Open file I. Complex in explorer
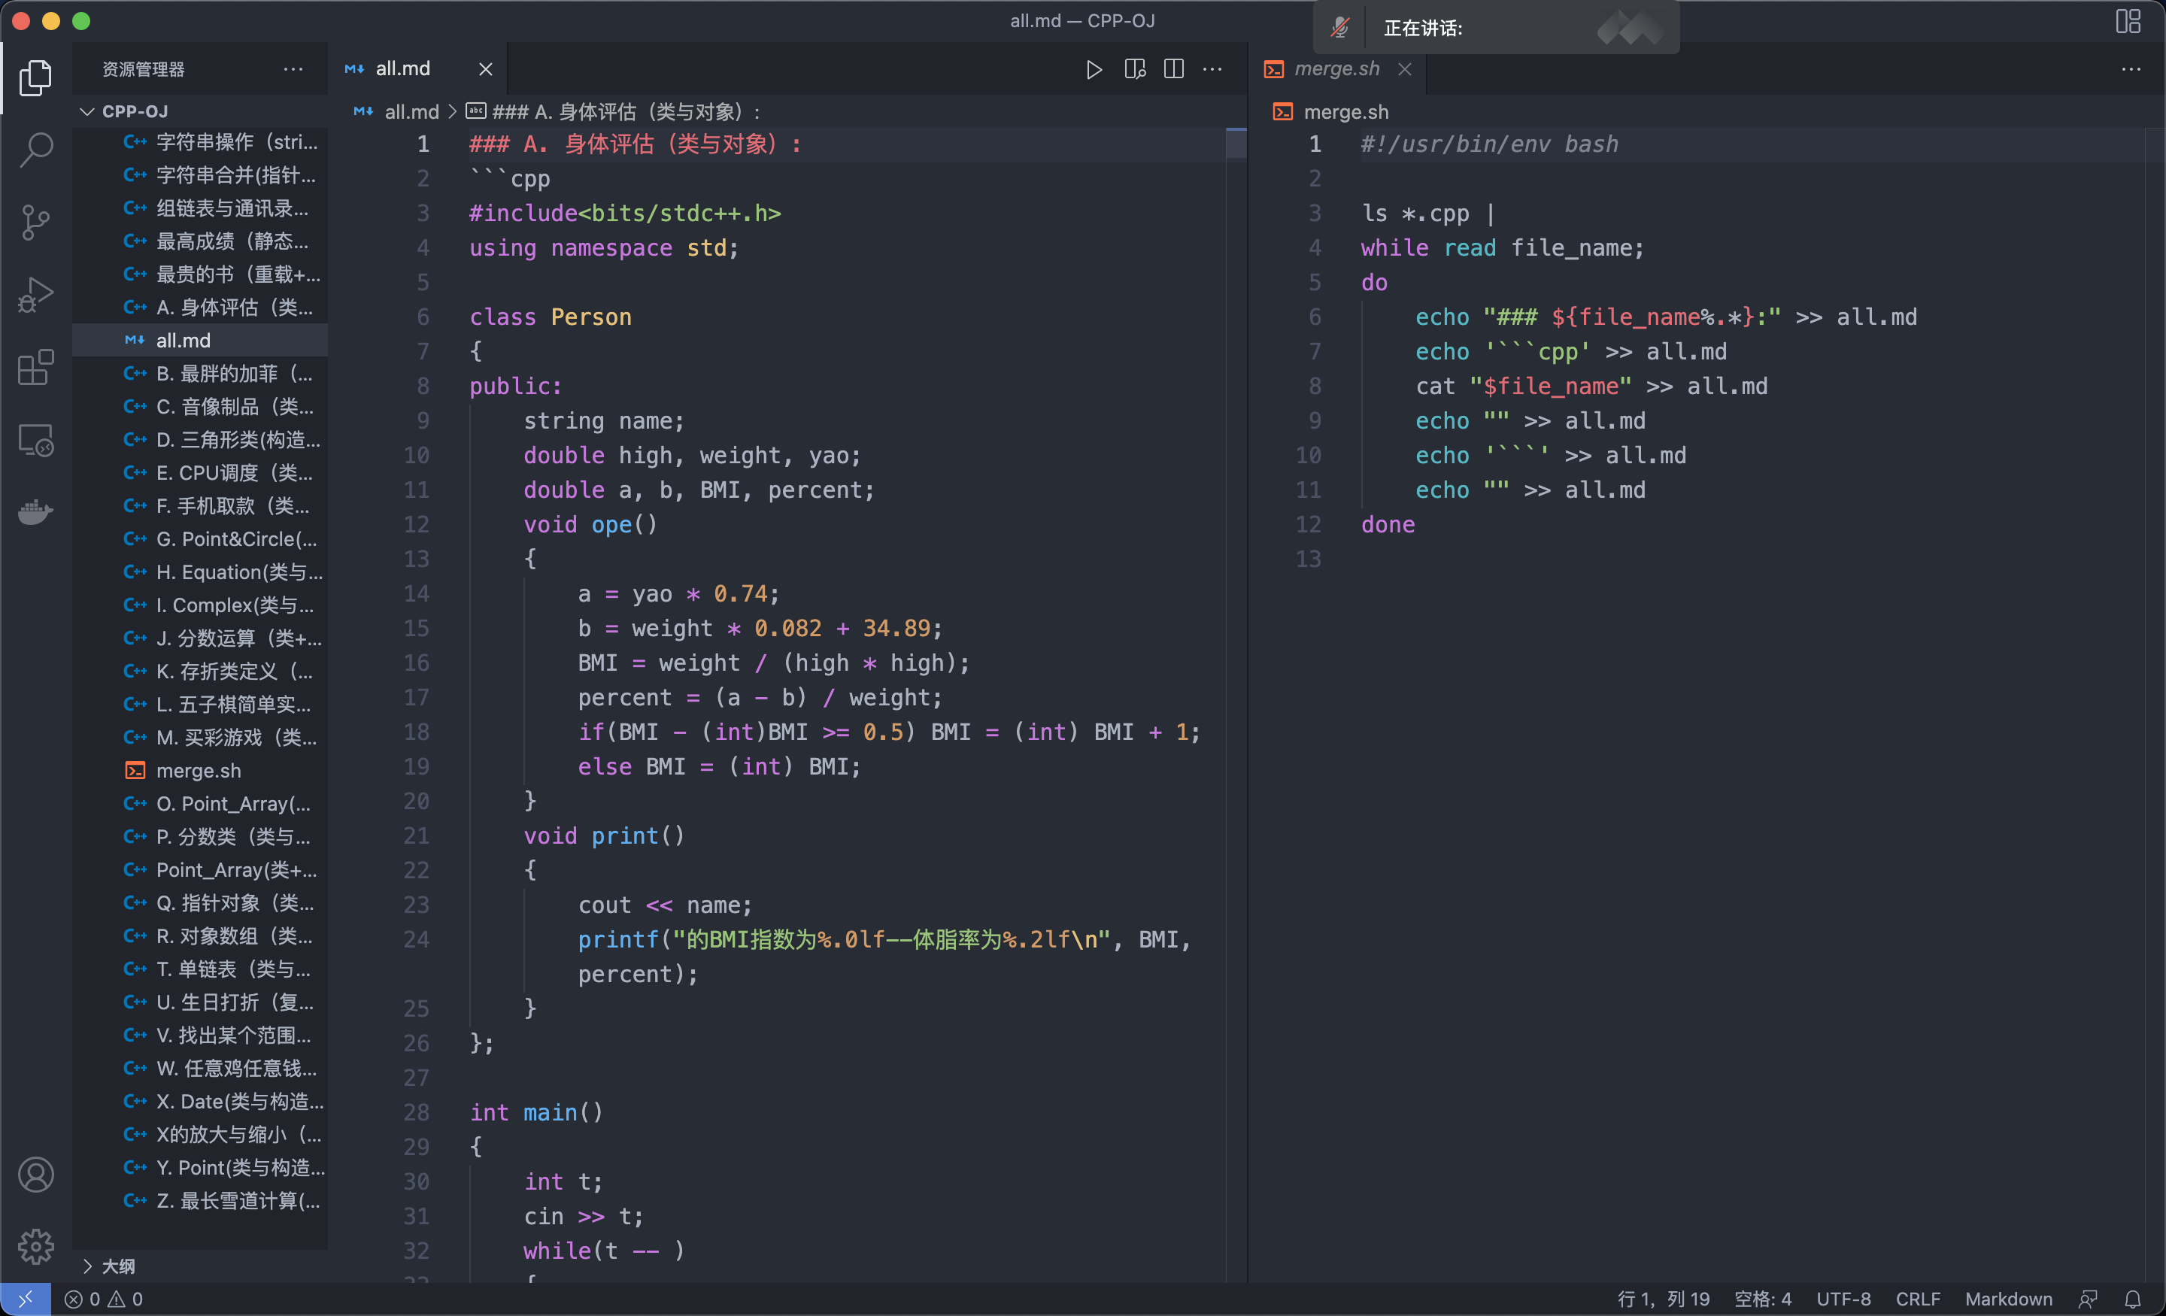The height and width of the screenshot is (1316, 2166). pyautogui.click(x=199, y=605)
